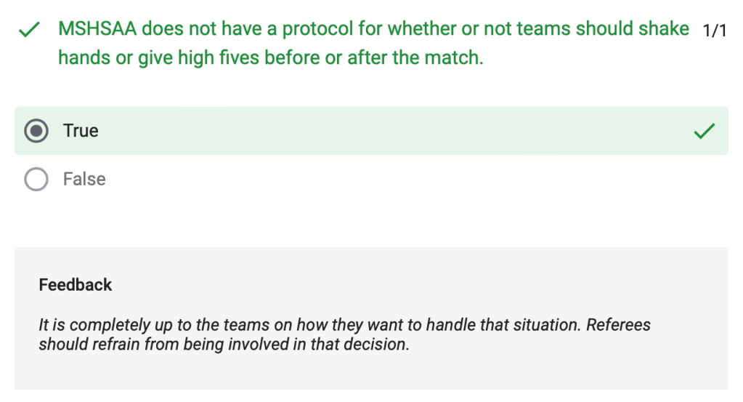Viewport: 743px width, 402px height.
Task: Click the "False" answer label
Action: pos(84,179)
